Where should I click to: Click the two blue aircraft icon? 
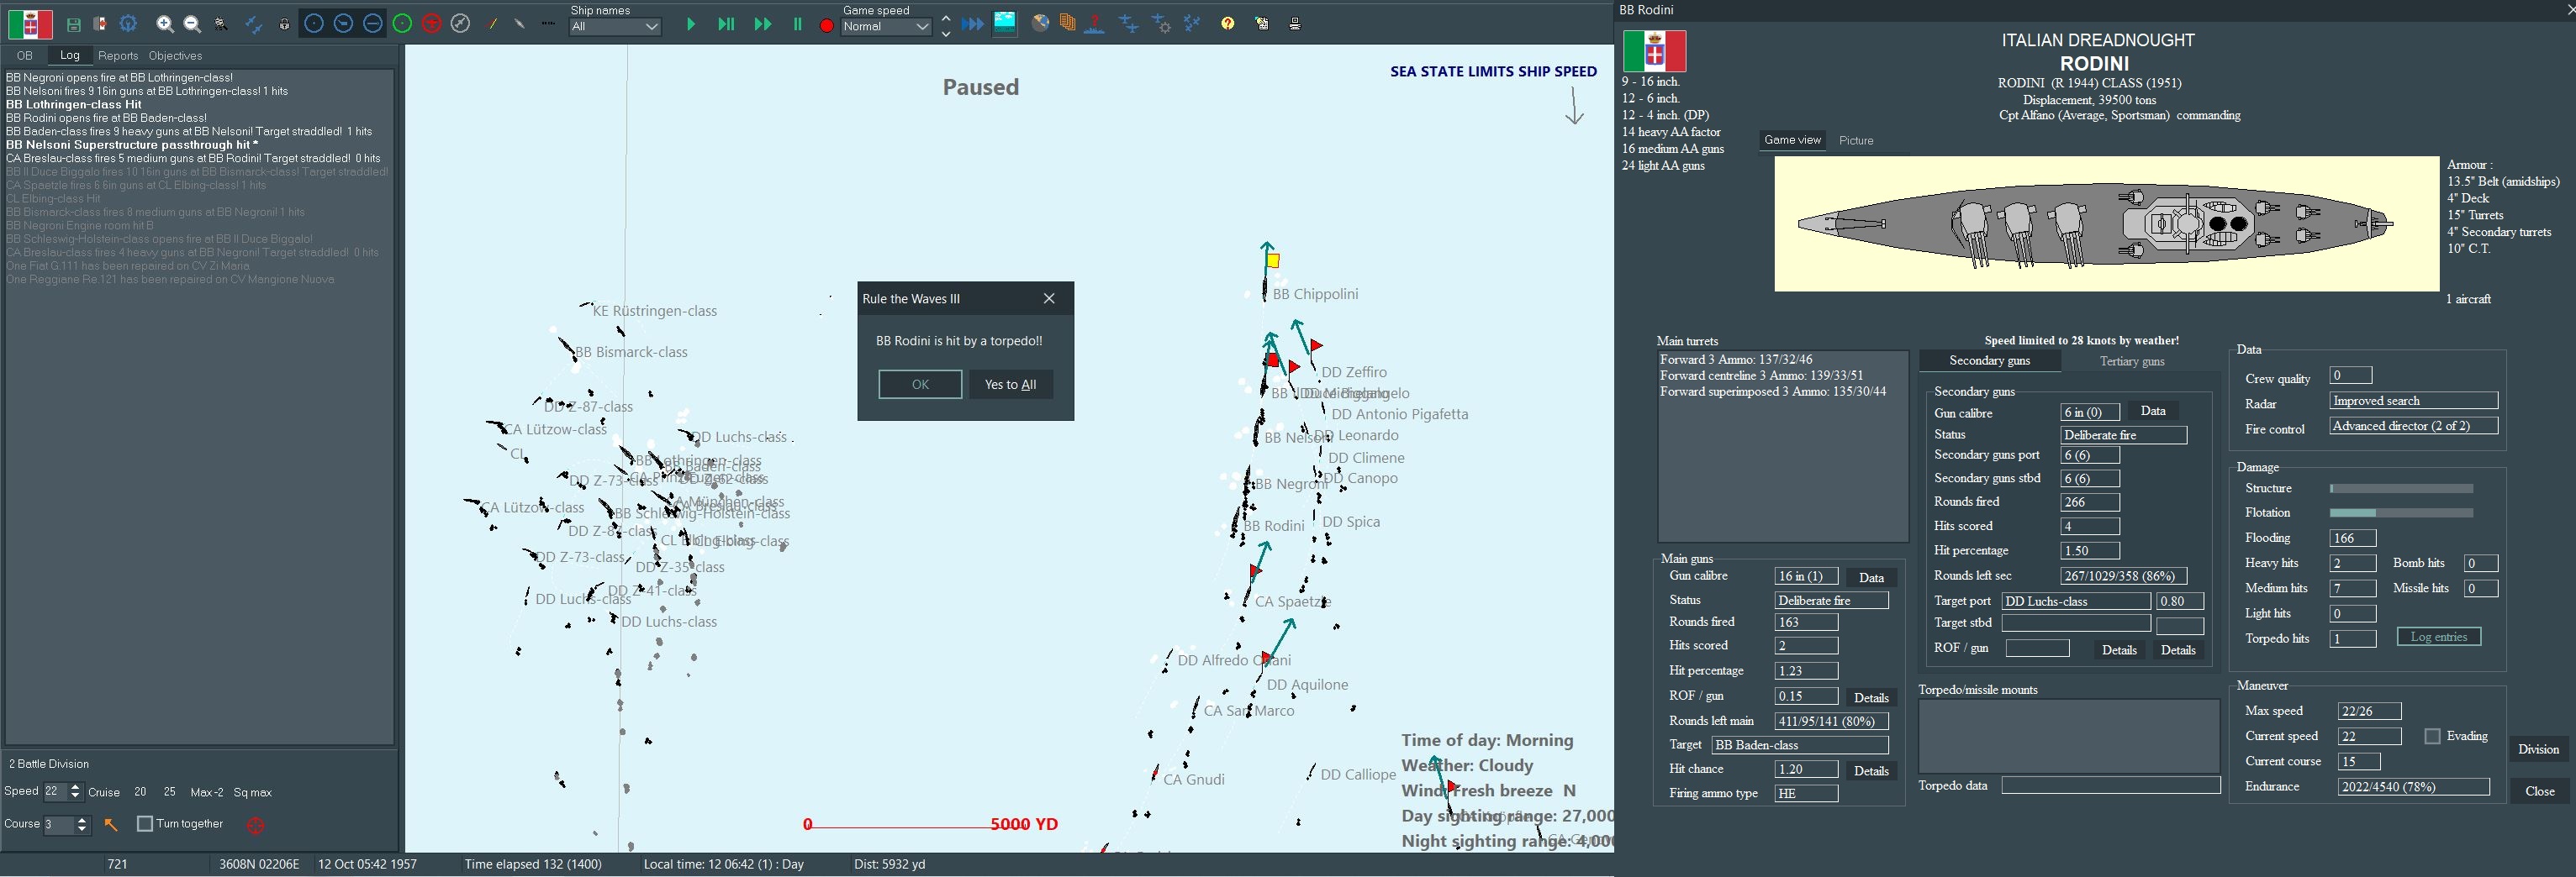pos(253,24)
